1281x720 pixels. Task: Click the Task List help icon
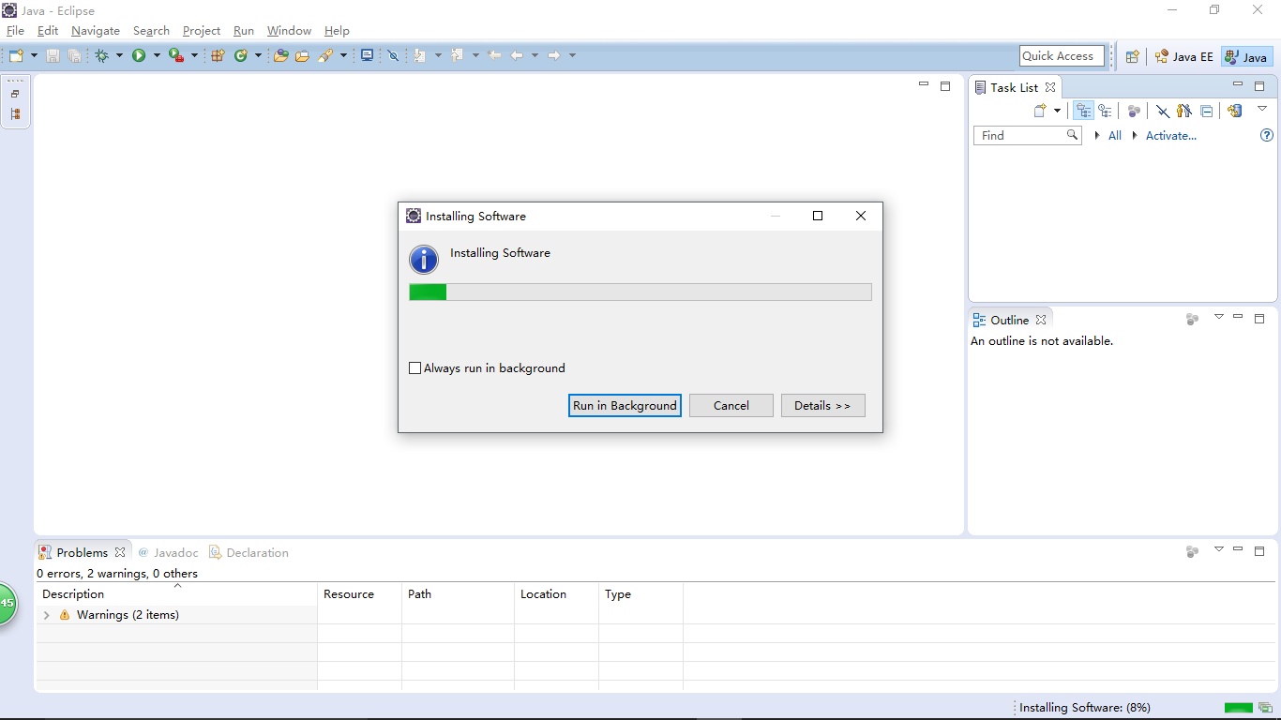[1267, 136]
